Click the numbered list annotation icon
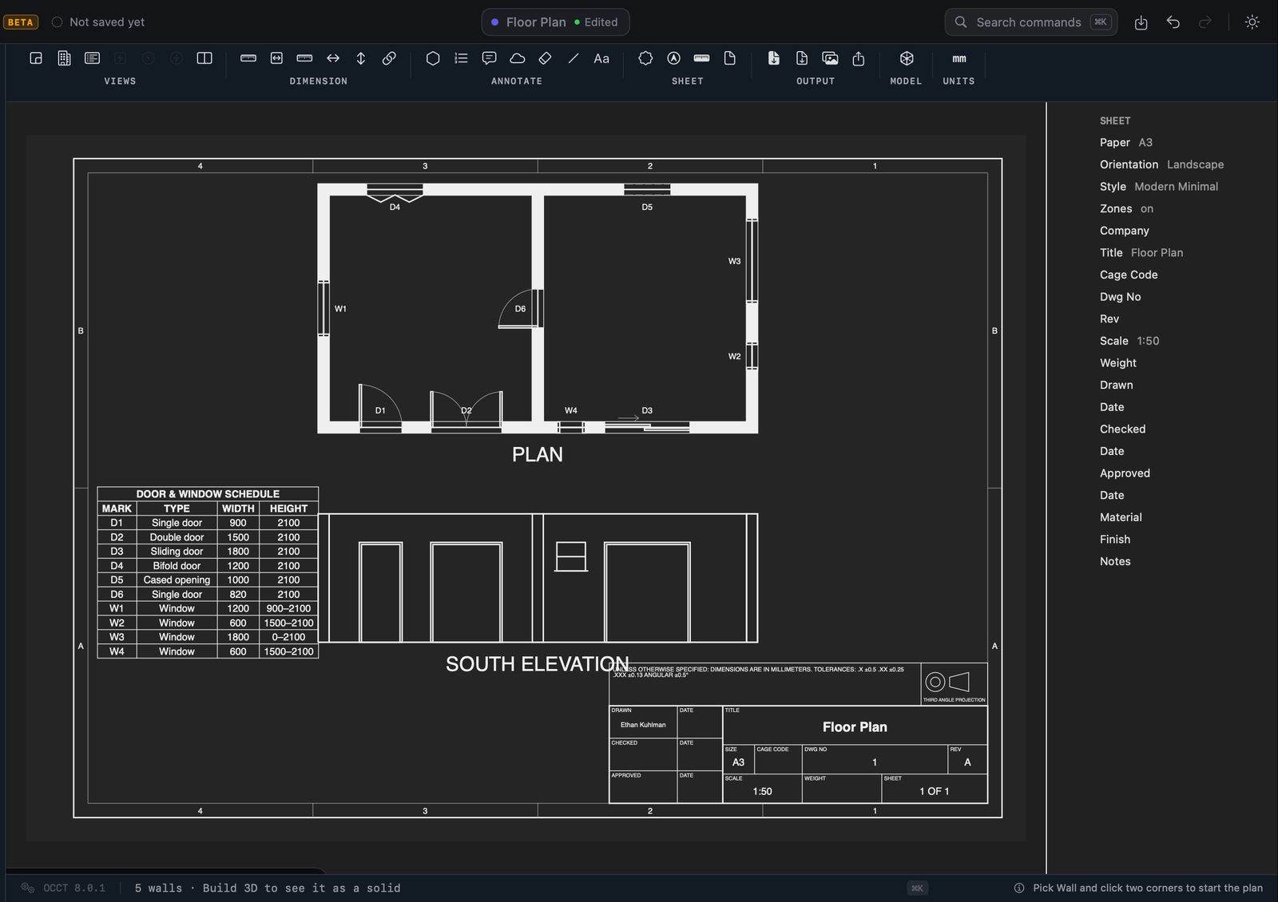The width and height of the screenshot is (1278, 902). point(461,58)
